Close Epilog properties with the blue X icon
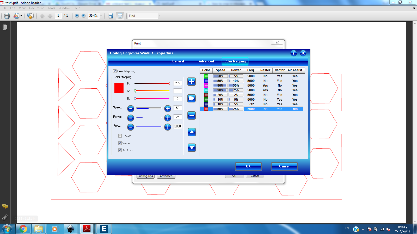This screenshot has width=417, height=234. click(303, 53)
